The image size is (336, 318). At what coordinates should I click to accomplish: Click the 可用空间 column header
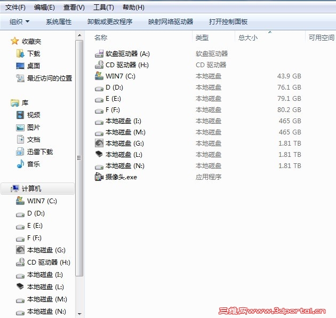[321, 37]
